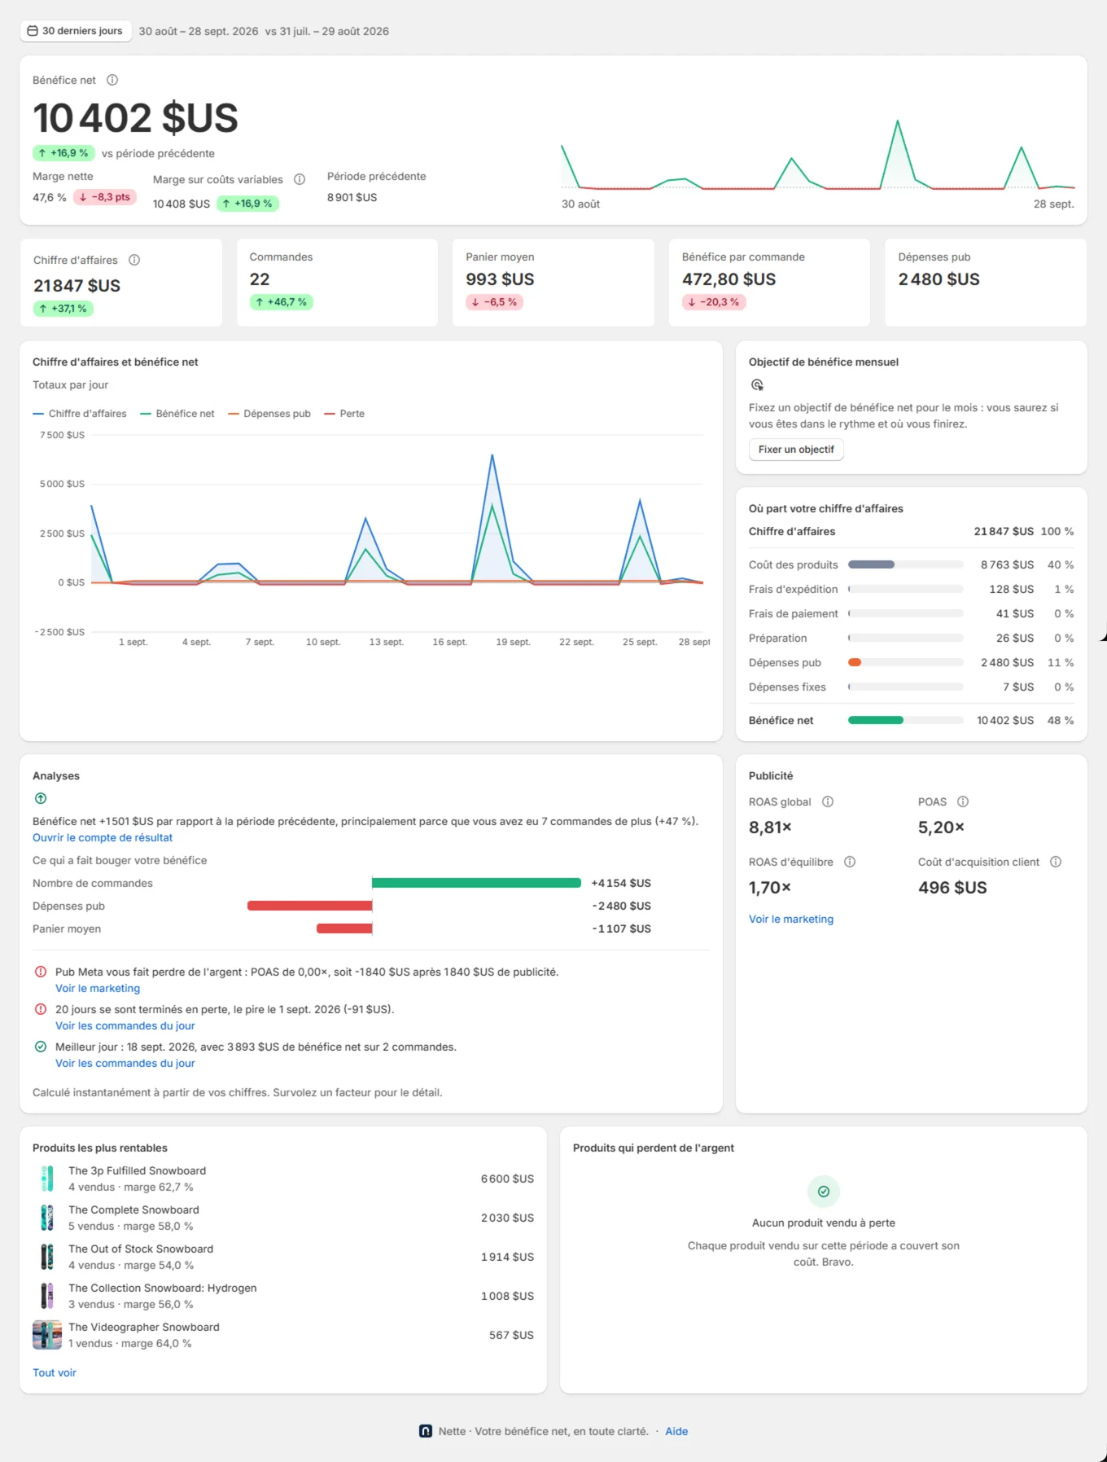
Task: Click the Fixer un objectif button
Action: coord(796,450)
